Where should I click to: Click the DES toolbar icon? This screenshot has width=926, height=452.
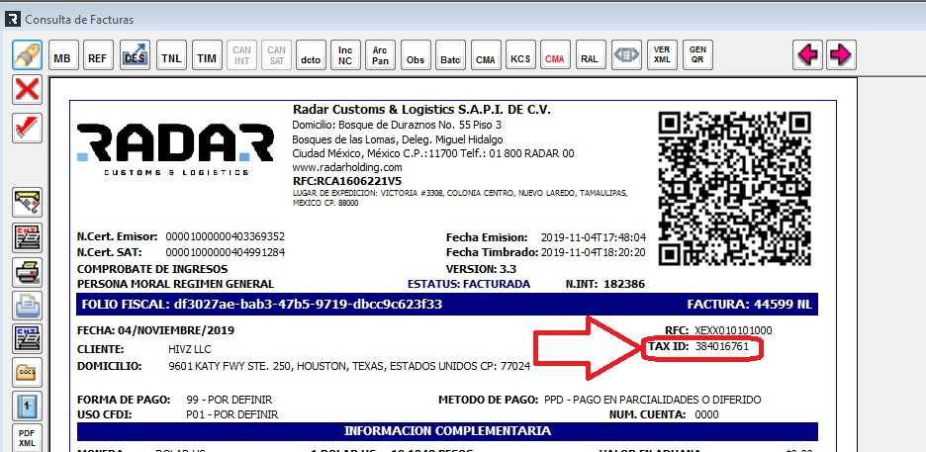point(135,54)
